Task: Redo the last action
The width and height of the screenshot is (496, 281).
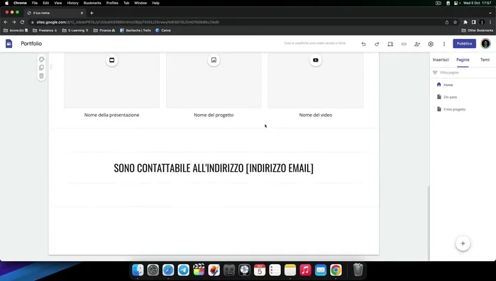Action: click(x=377, y=44)
